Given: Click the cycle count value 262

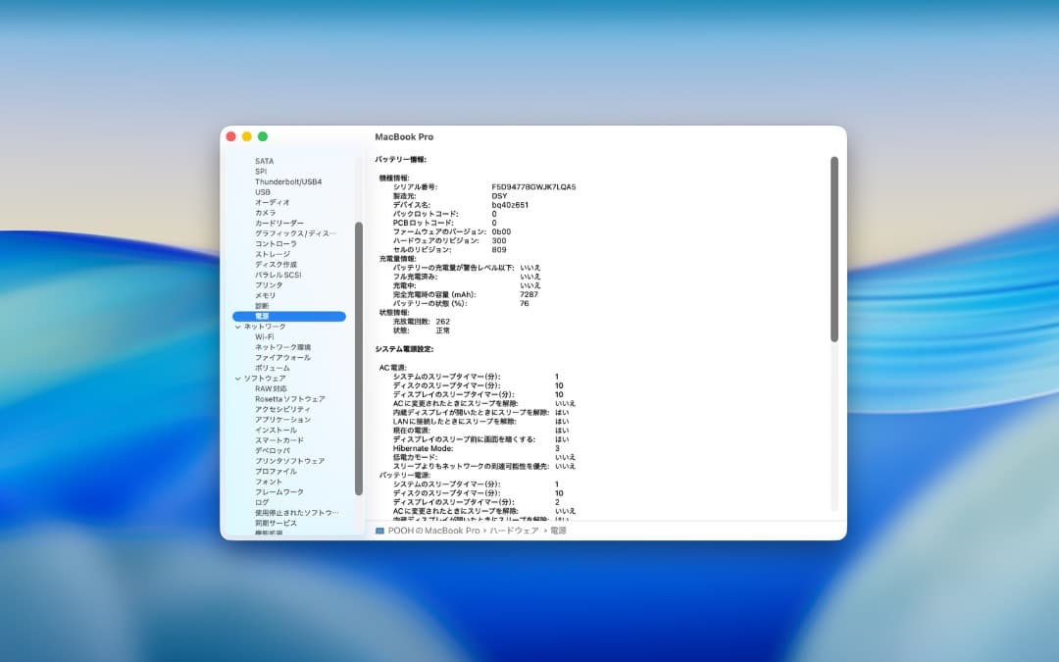Looking at the screenshot, I should click(x=443, y=322).
